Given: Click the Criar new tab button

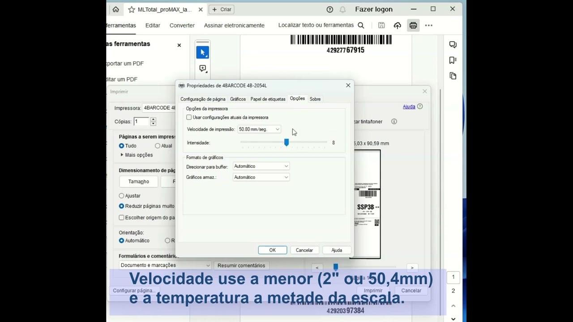Looking at the screenshot, I should 222,9.
